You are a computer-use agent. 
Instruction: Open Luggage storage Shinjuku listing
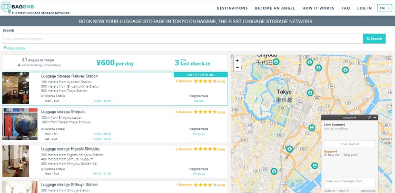[x=63, y=111]
